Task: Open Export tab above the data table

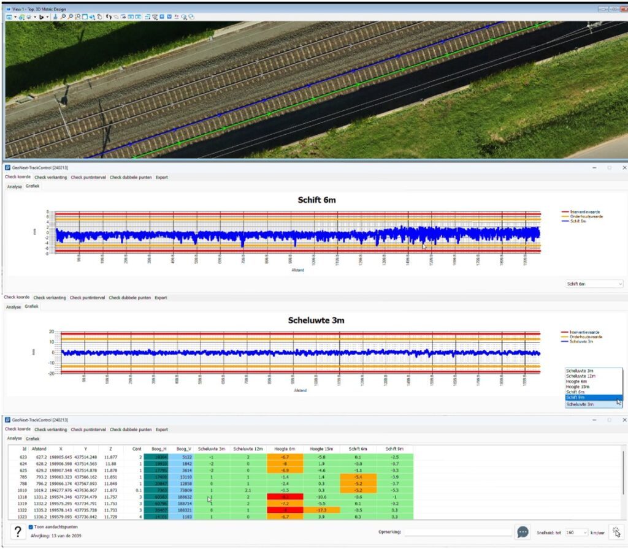Action: click(161, 430)
